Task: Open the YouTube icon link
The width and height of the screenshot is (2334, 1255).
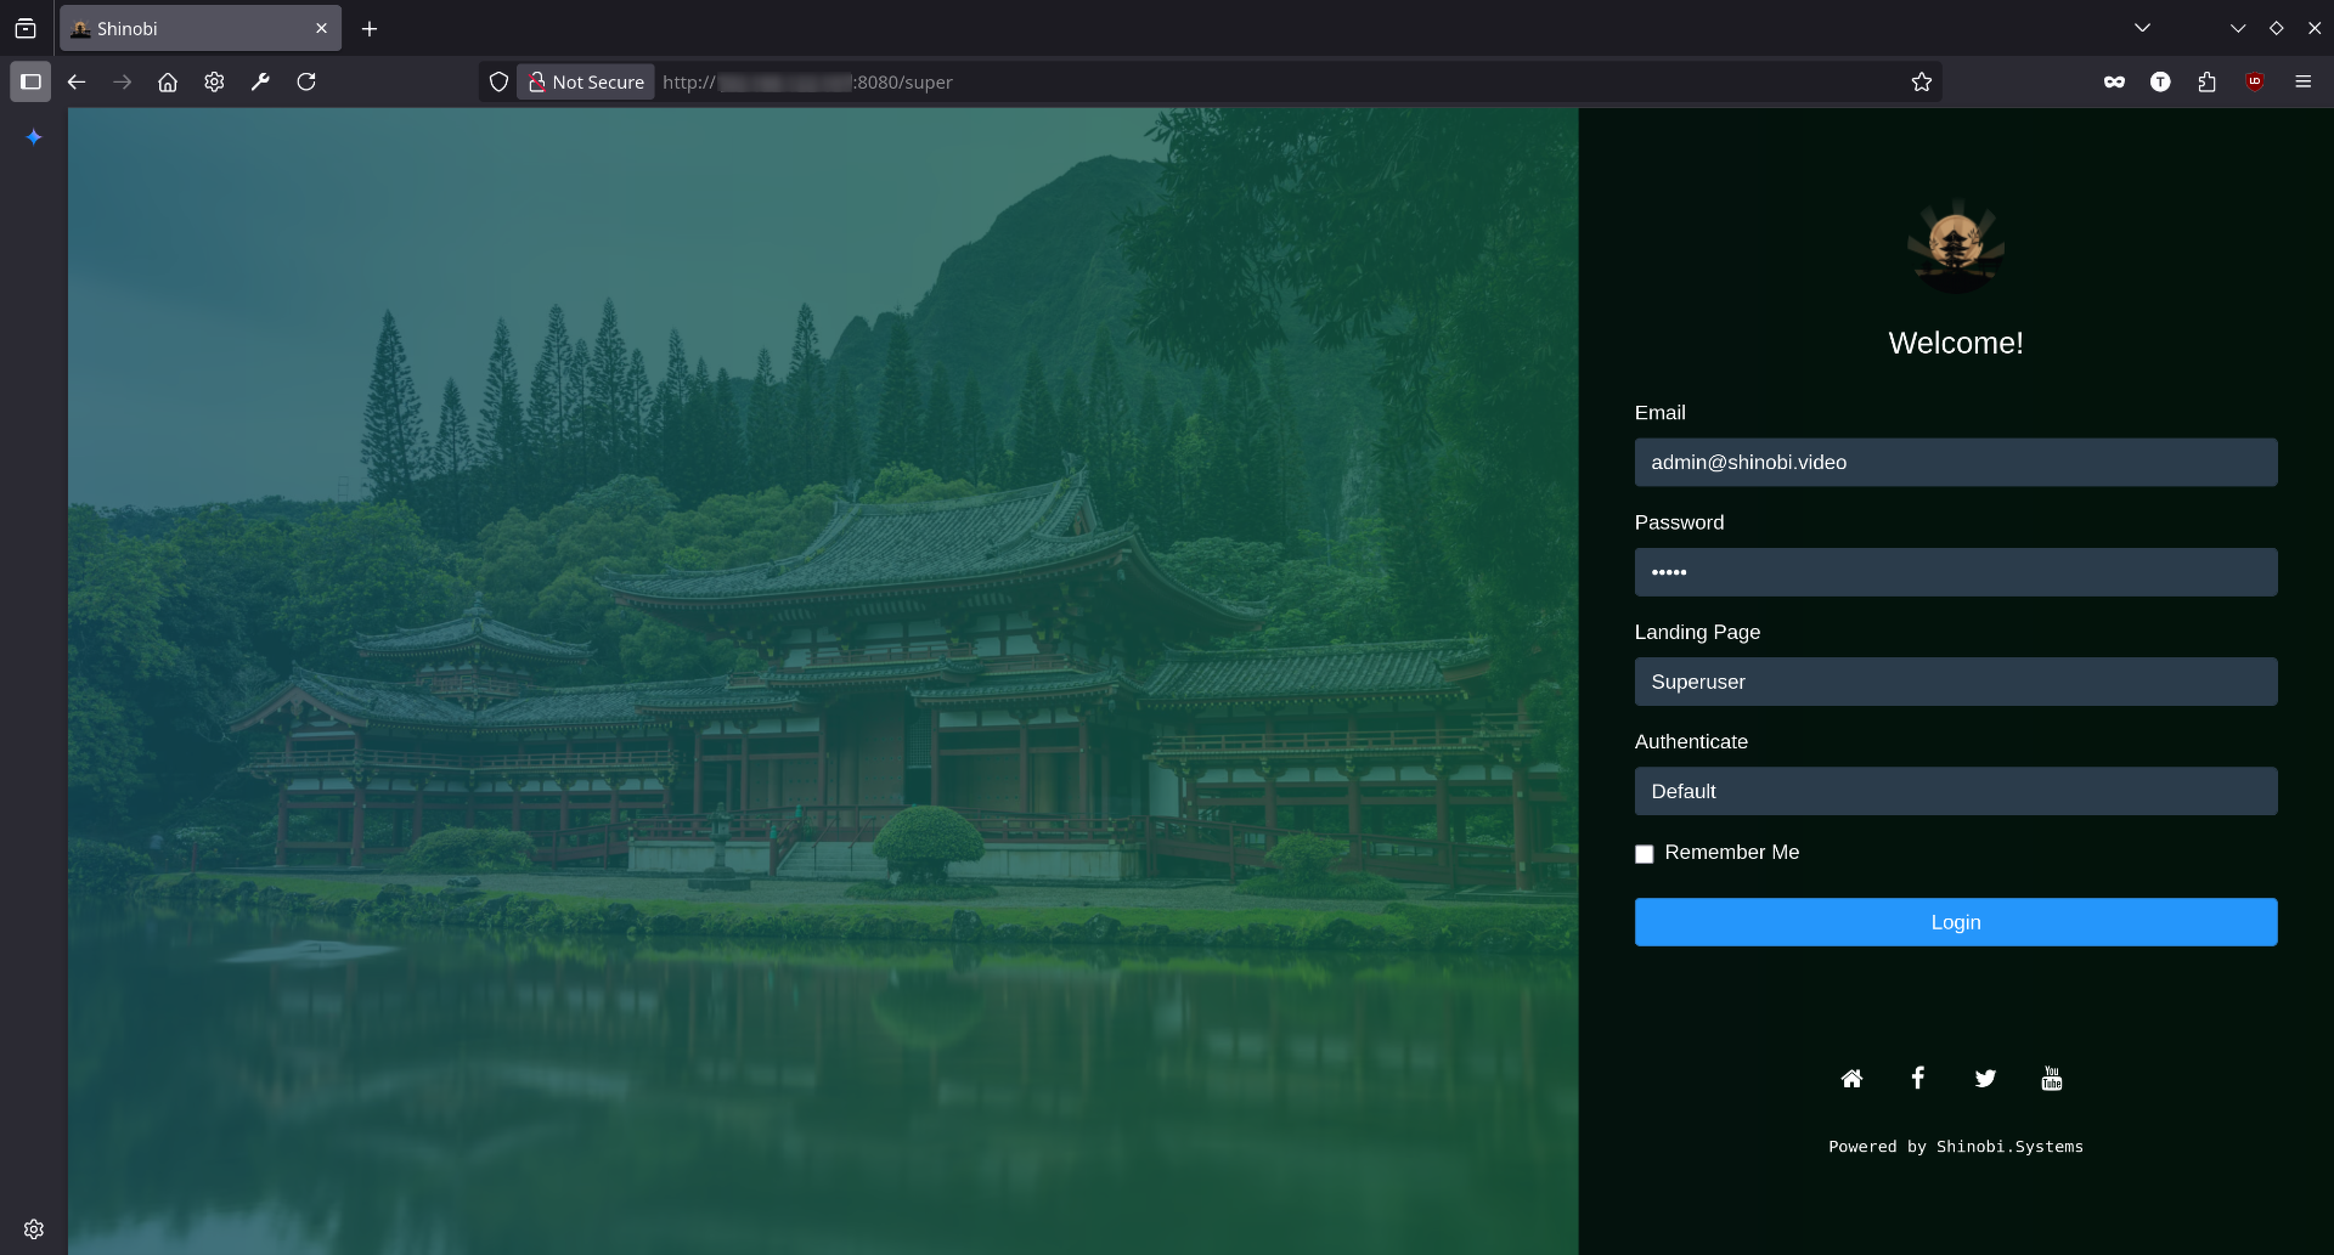Action: tap(2051, 1078)
